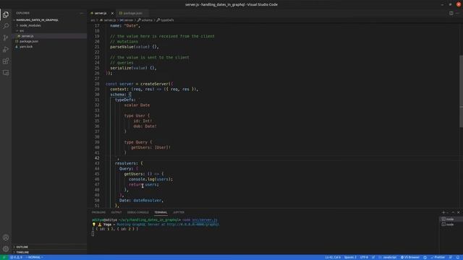Select yarn.lock in the file explorer

(50, 46)
